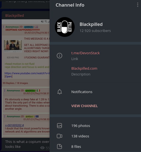This screenshot has width=141, height=152.
Task: Open the 8 files shared media
Action: click(x=95, y=146)
